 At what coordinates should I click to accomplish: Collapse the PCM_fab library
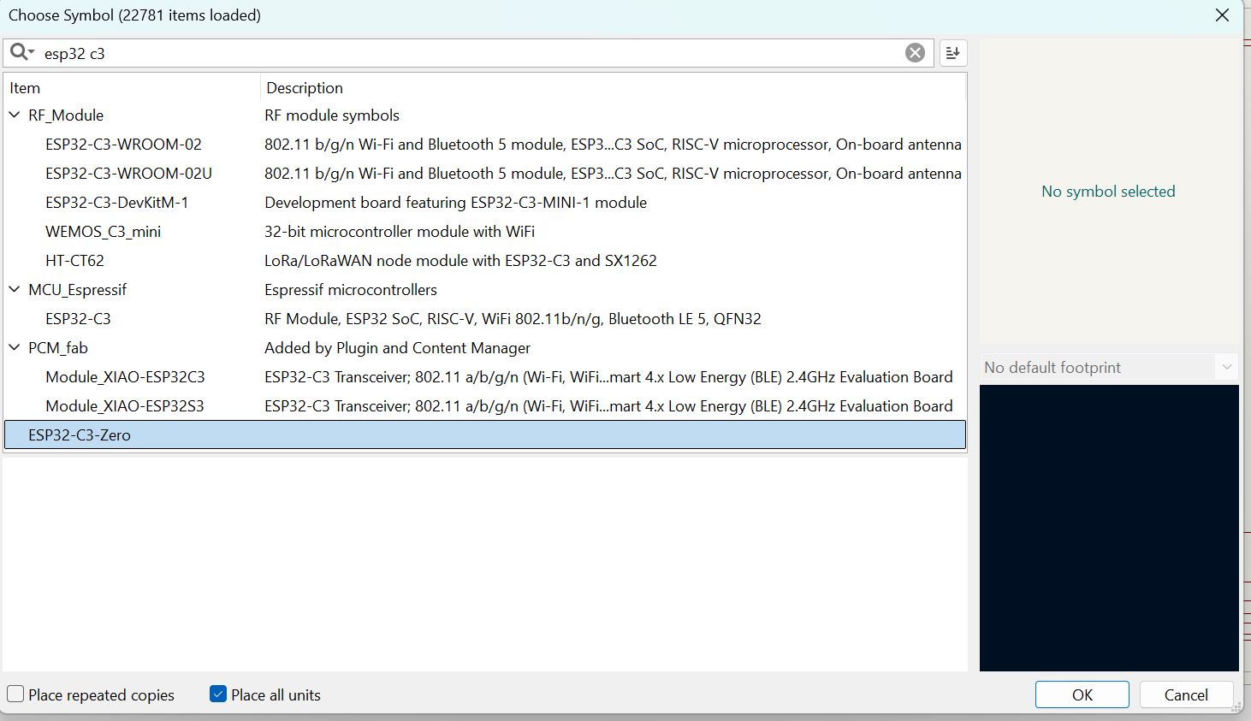[x=15, y=347]
